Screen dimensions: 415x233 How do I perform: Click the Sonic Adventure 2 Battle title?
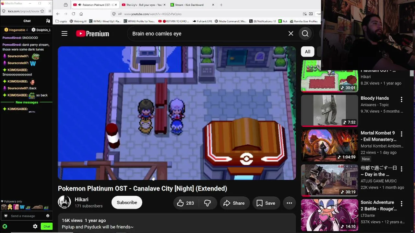click(x=379, y=205)
